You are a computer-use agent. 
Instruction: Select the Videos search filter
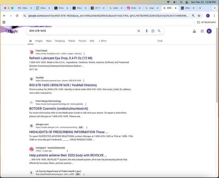click(71, 41)
